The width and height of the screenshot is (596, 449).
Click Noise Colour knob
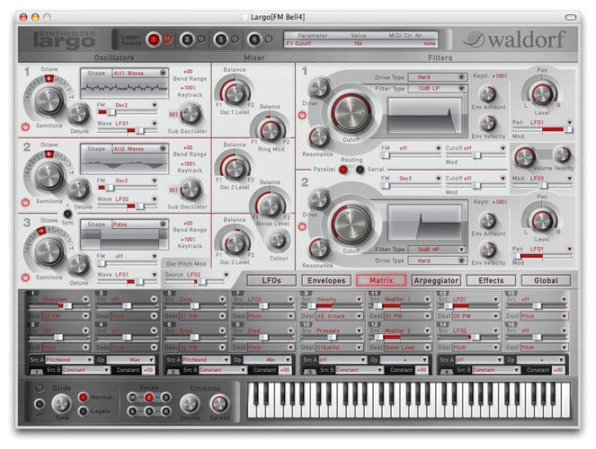coord(279,241)
